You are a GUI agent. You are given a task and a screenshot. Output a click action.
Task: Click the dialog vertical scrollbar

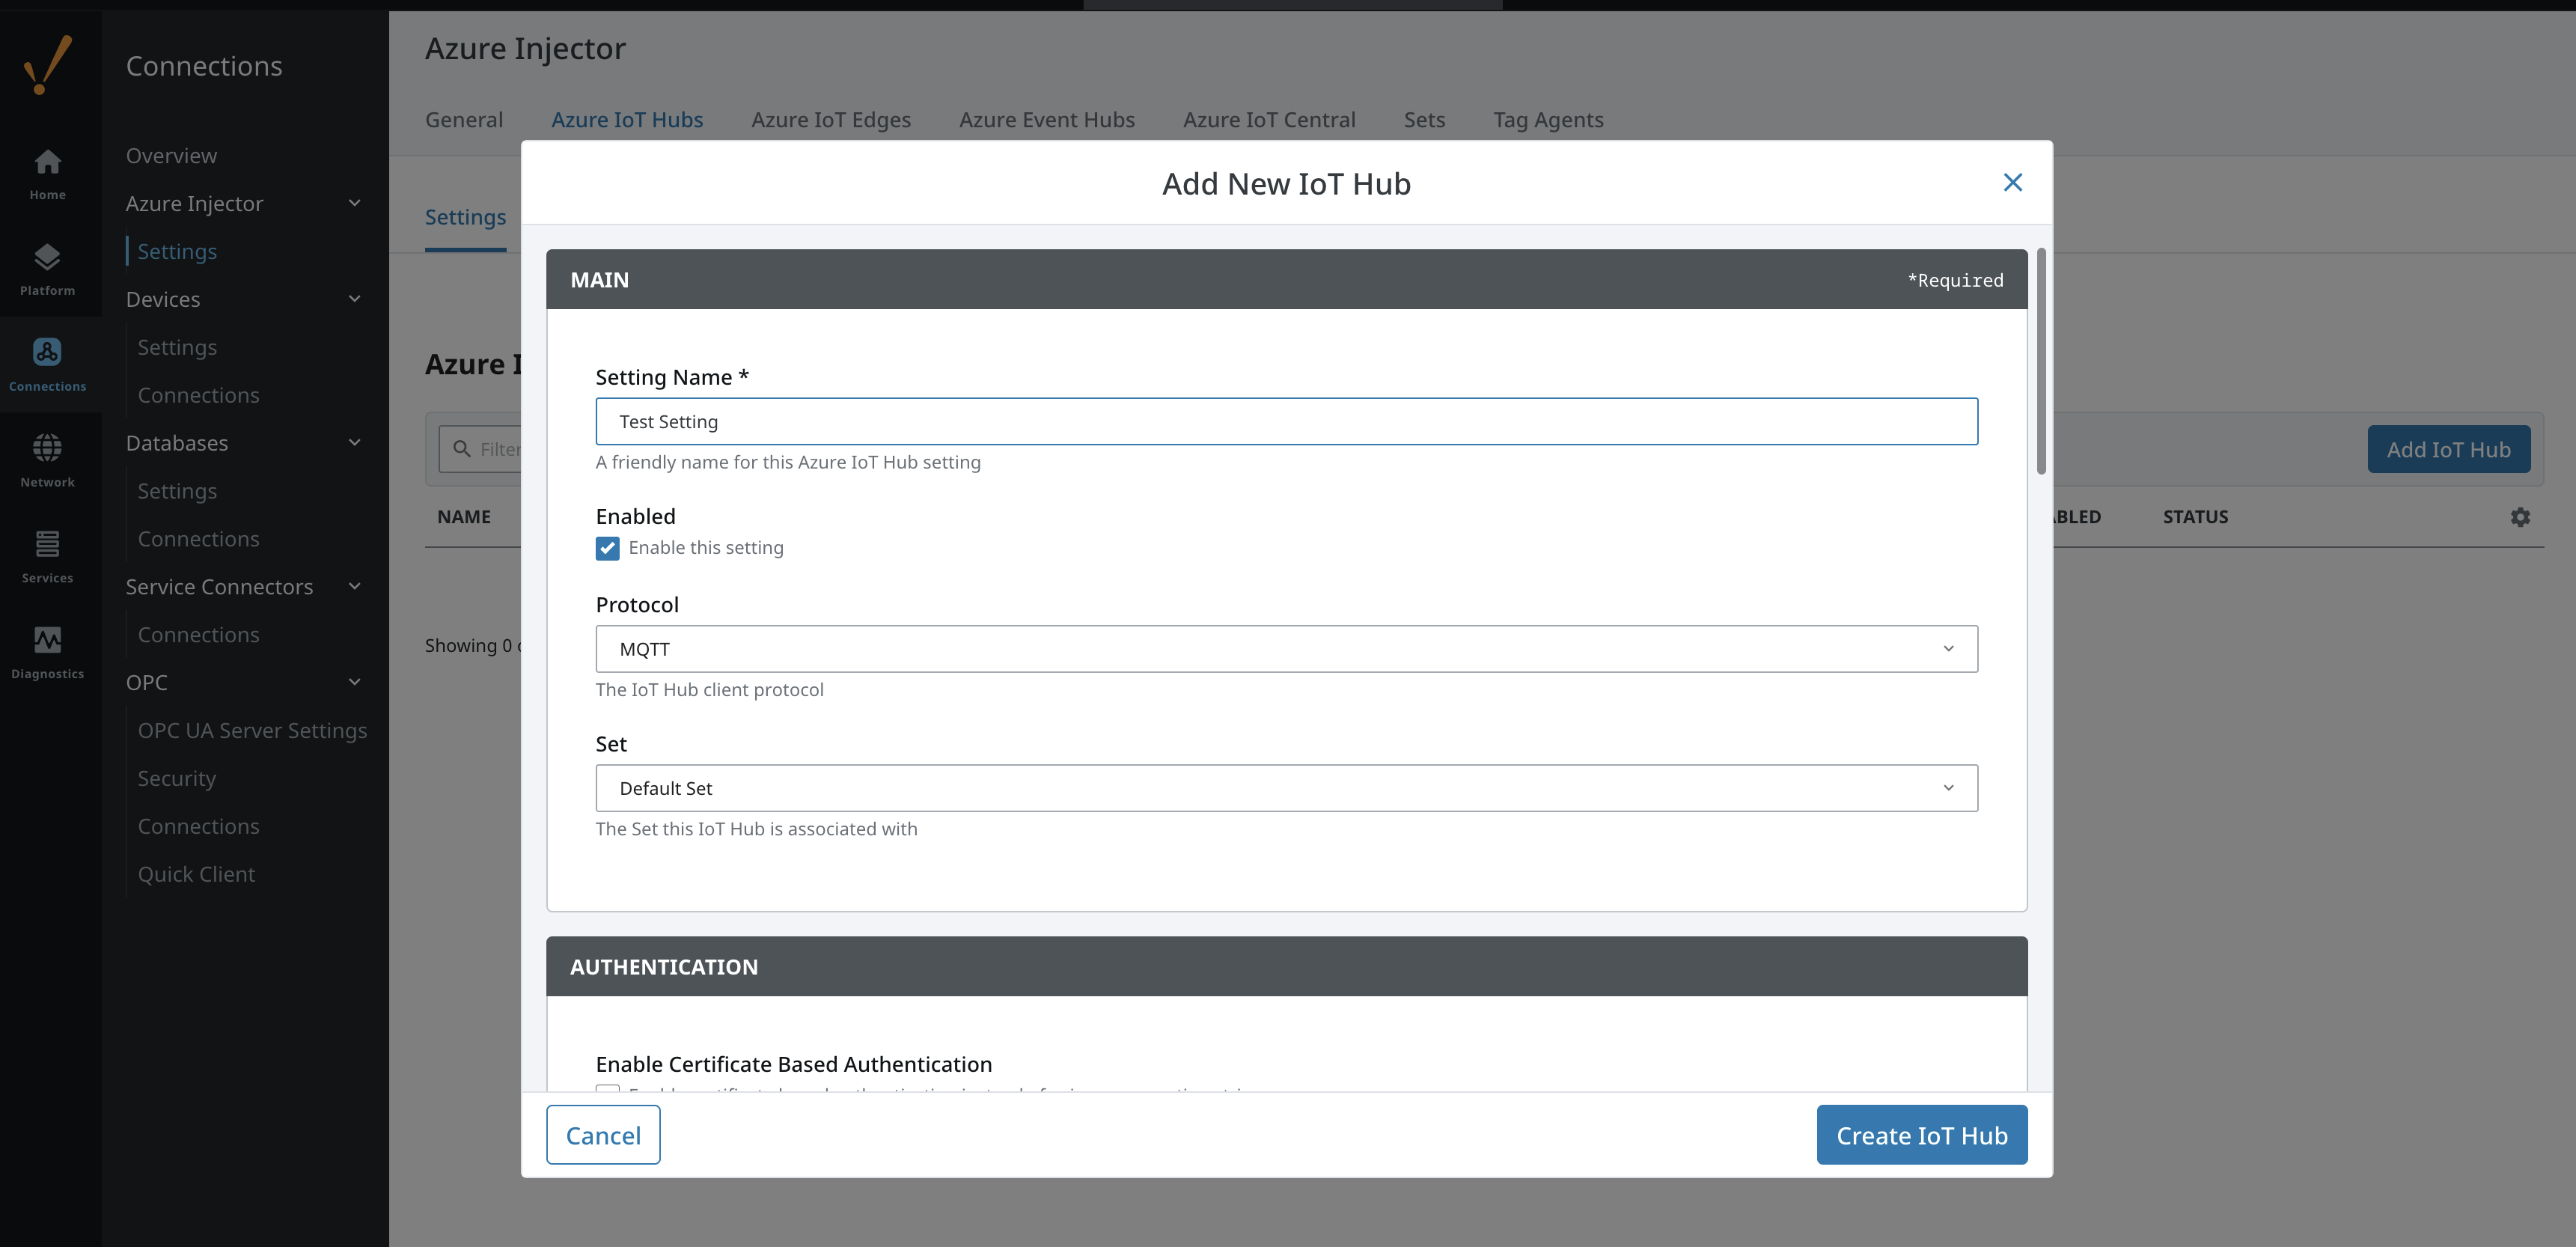tap(2041, 362)
